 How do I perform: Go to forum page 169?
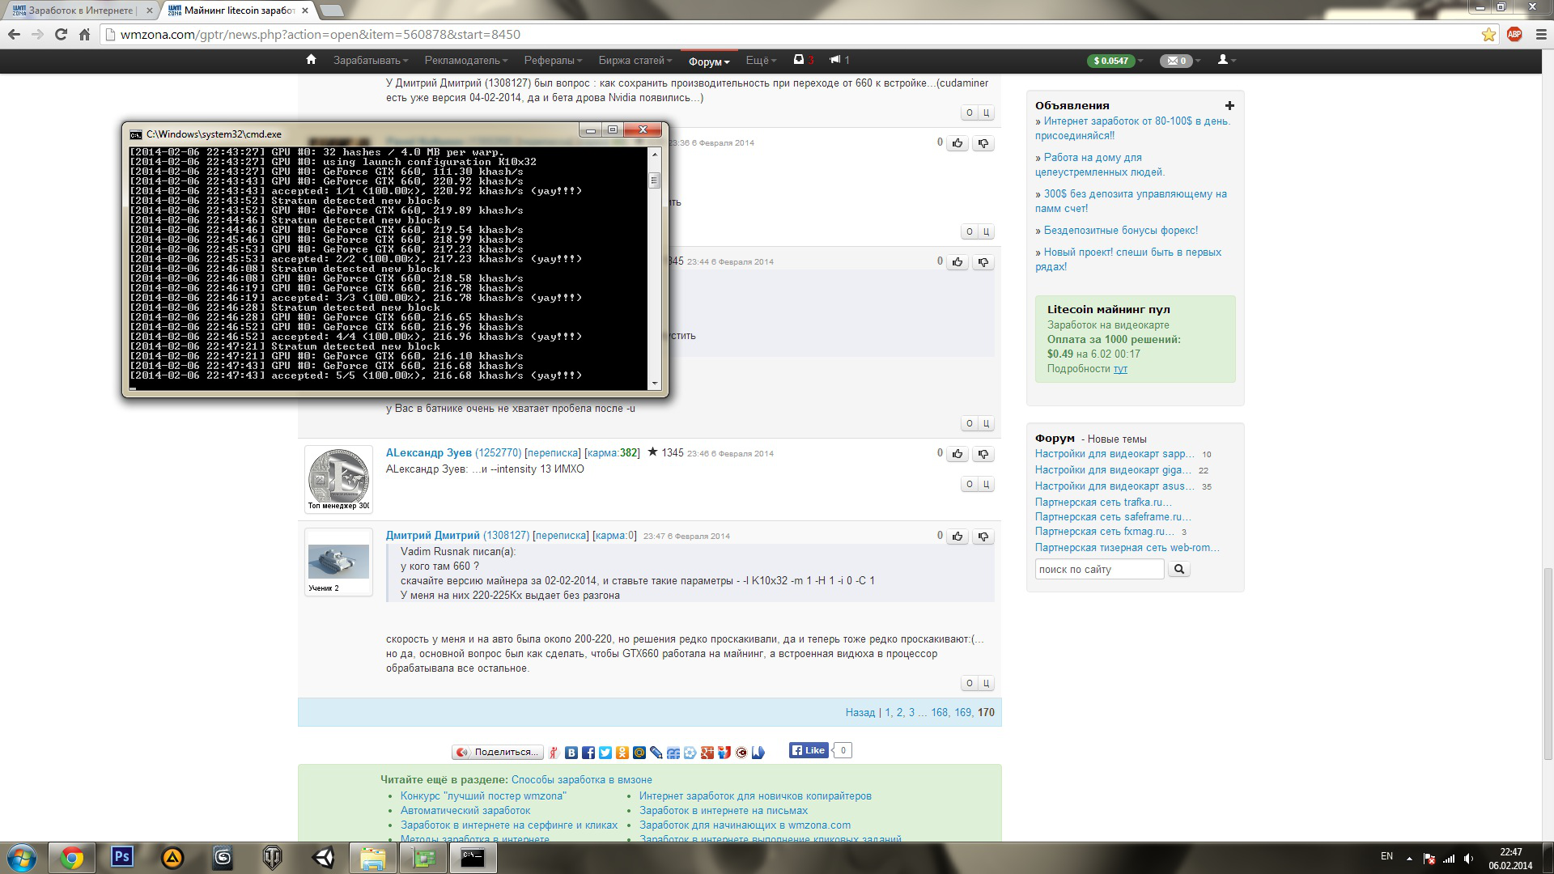pos(962,712)
